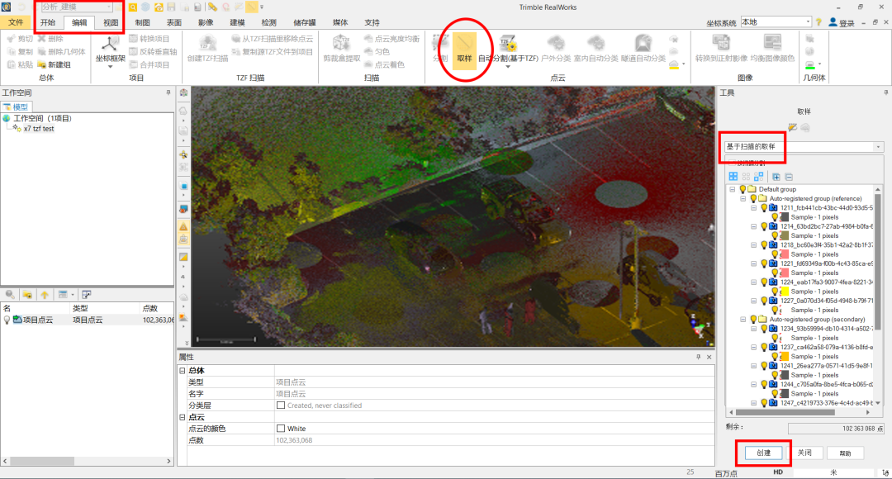Collapse the Auto-registered group (reference) node
Viewport: 892px width, 479px height.
point(743,199)
